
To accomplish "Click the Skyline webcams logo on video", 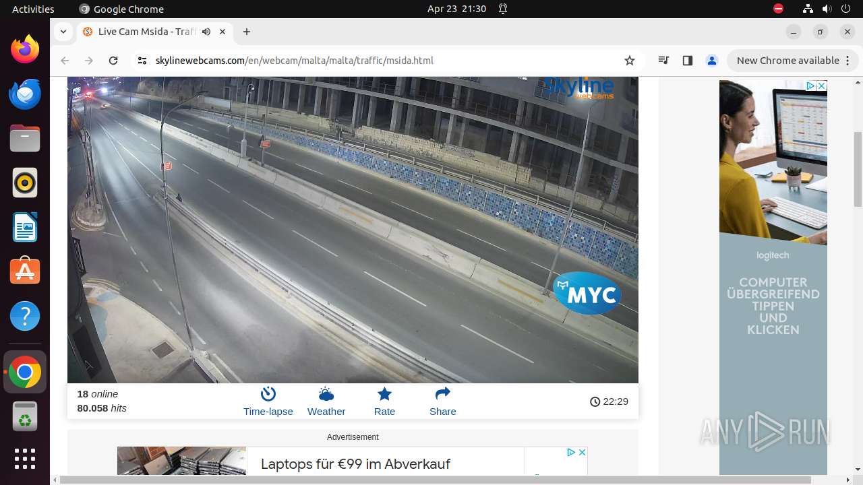I will coord(578,88).
